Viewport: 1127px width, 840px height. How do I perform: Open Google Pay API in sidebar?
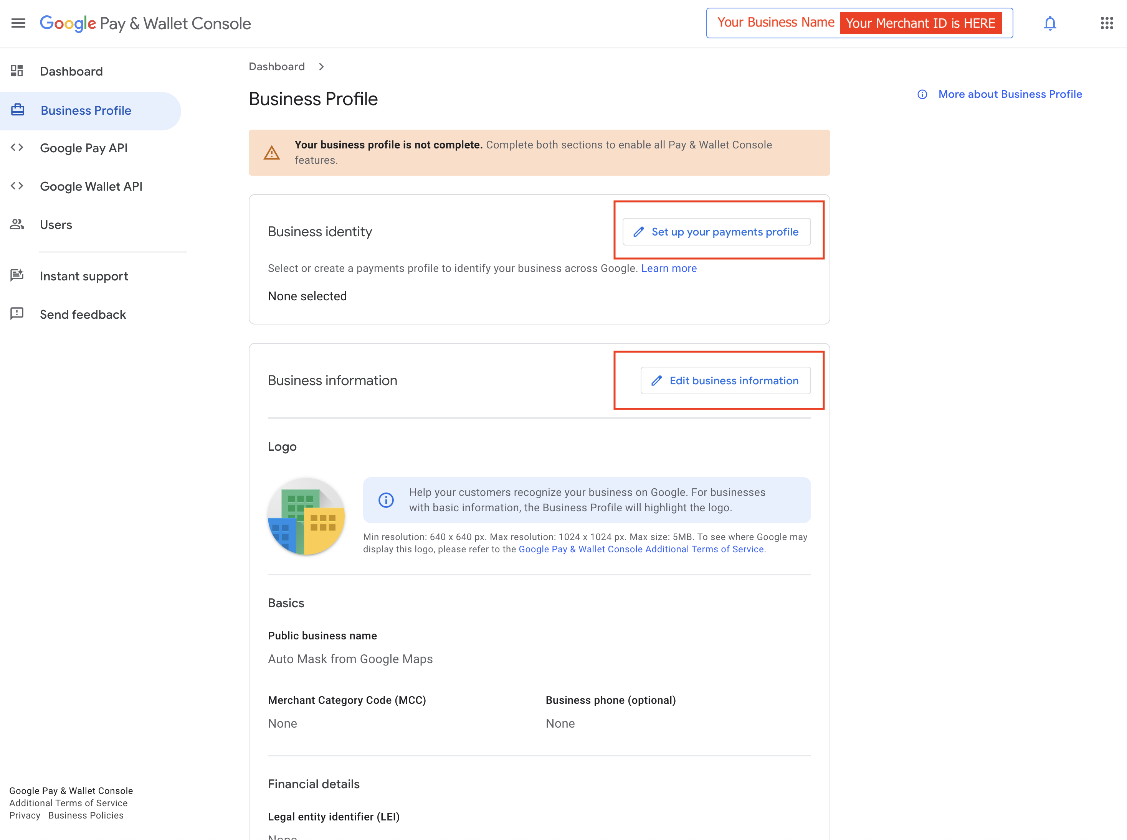click(83, 148)
